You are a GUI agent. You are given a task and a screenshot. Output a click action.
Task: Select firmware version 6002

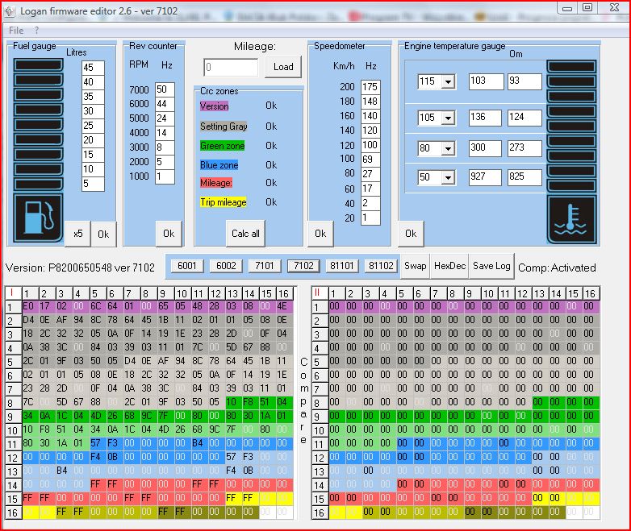226,266
